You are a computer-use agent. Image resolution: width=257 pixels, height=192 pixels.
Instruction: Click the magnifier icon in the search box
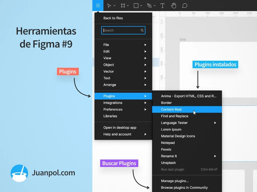tap(142, 30)
